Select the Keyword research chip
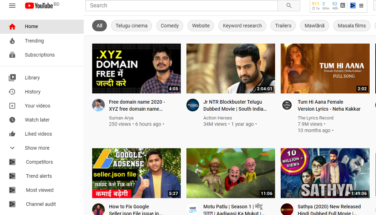The height and width of the screenshot is (215, 376). click(x=242, y=26)
